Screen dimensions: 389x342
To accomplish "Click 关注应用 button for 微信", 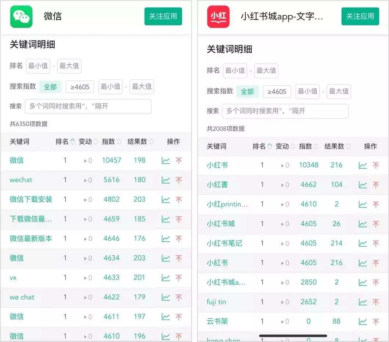I will [x=163, y=16].
